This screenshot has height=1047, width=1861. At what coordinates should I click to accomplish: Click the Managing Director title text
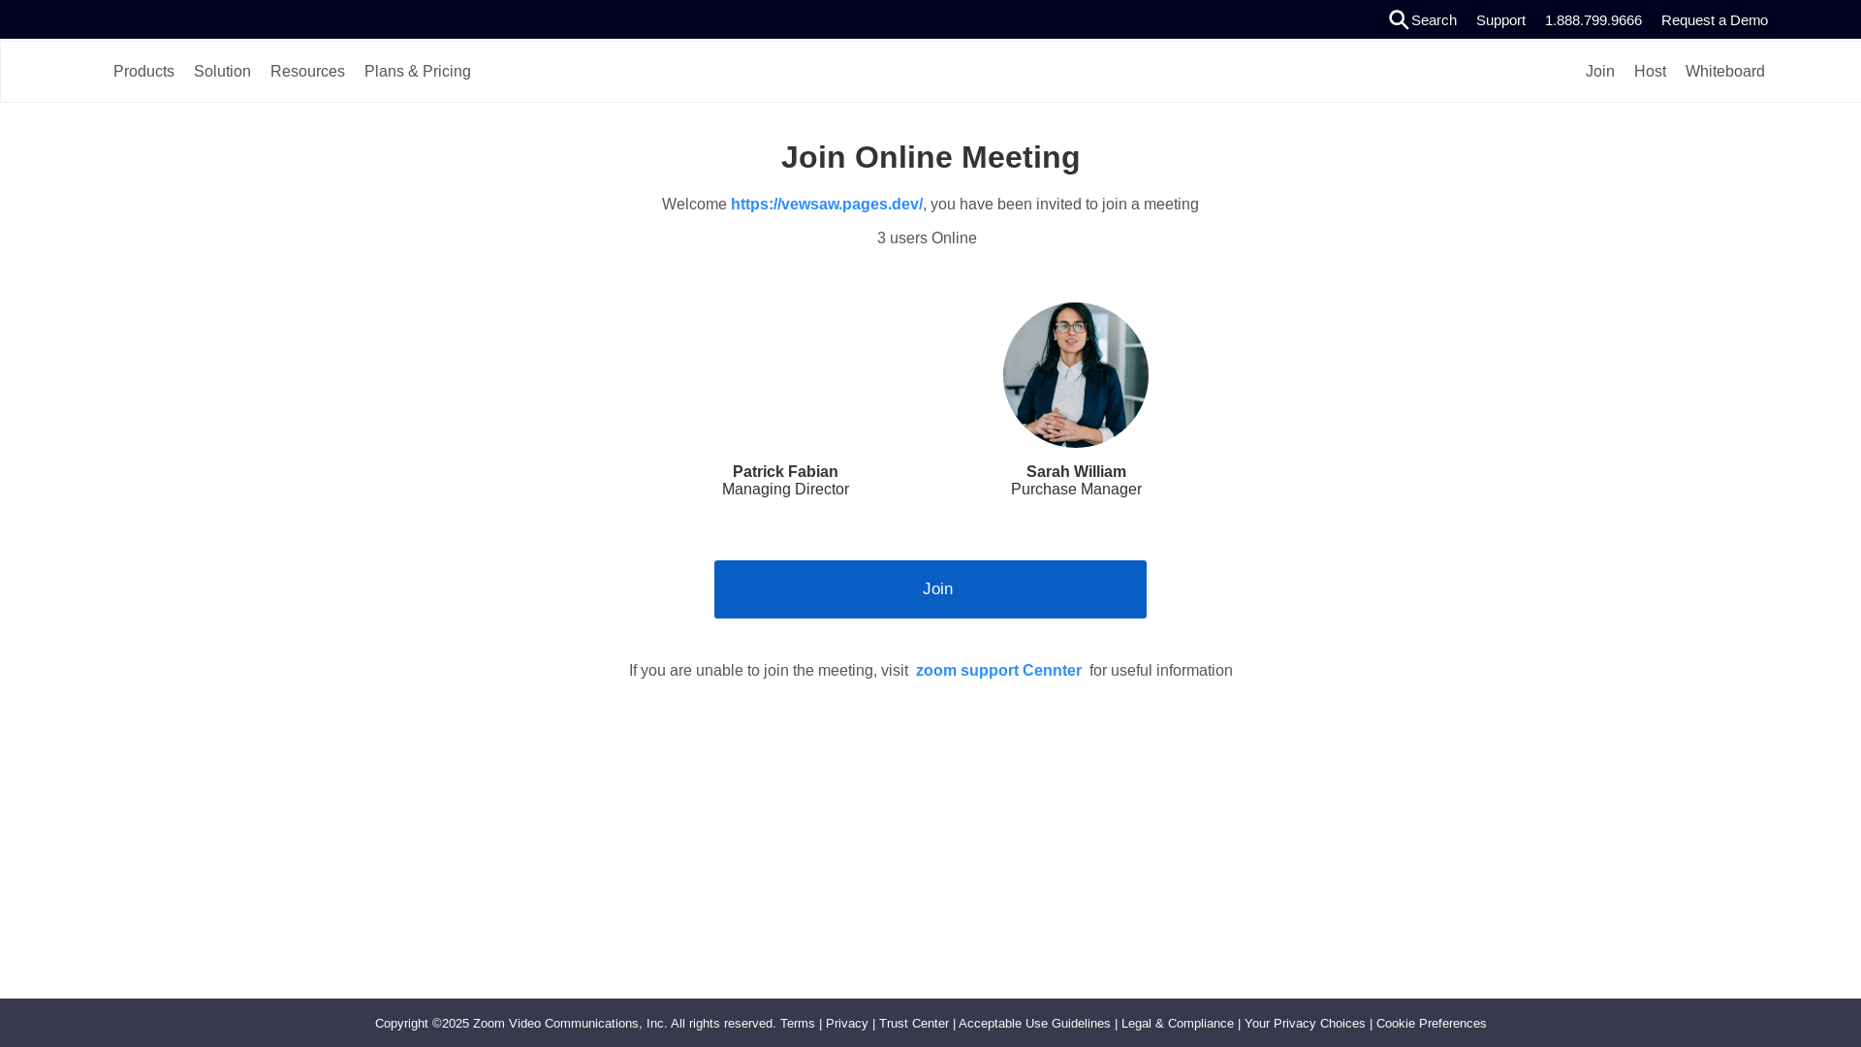click(x=785, y=490)
